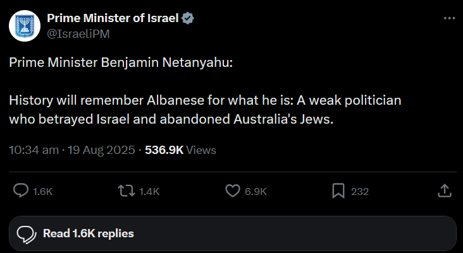Click the 1.6K reply count
This screenshot has height=253, width=463.
pos(41,191)
